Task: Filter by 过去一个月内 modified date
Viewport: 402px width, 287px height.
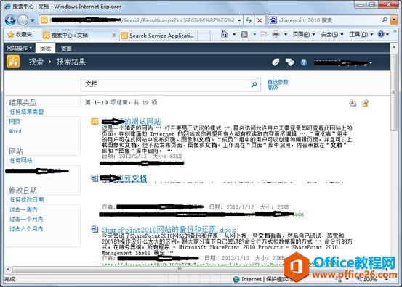Action: 26,220
